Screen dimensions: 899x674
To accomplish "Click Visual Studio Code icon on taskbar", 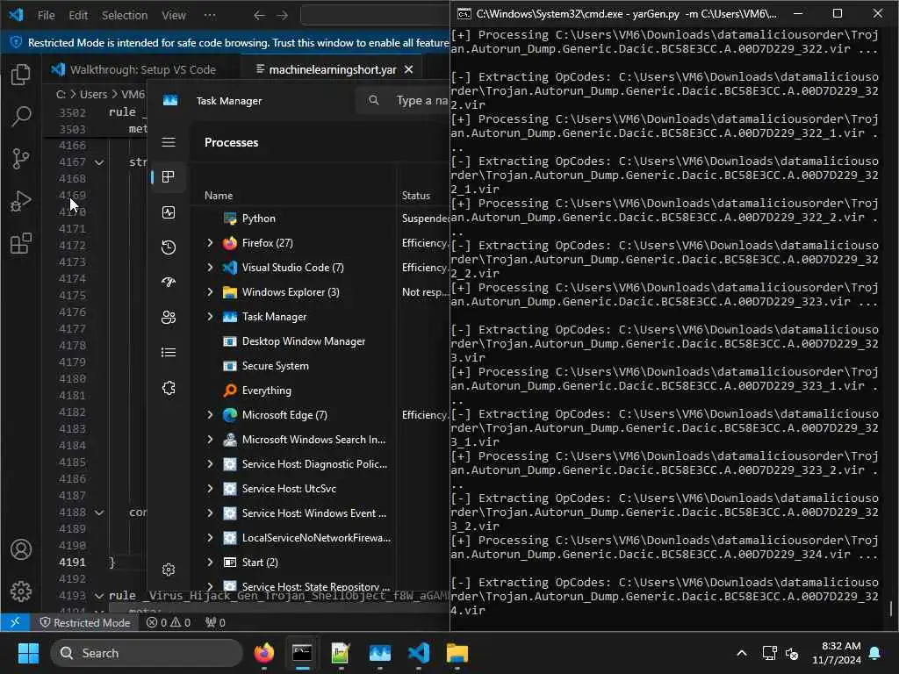I will point(419,652).
